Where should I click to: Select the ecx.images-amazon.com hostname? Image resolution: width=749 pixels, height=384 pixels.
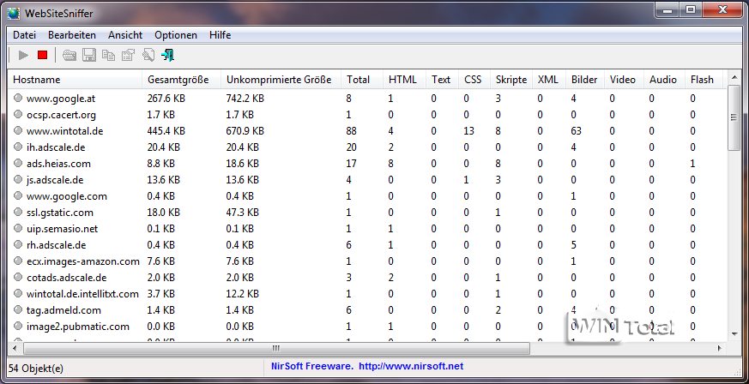coord(83,261)
